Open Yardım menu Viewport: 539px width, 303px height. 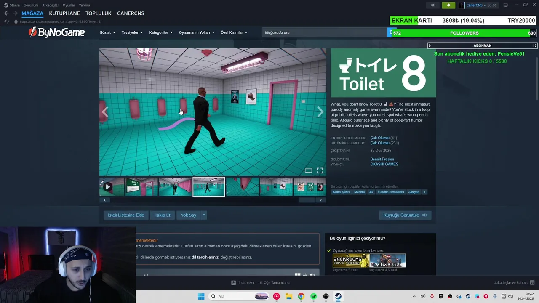click(x=84, y=5)
